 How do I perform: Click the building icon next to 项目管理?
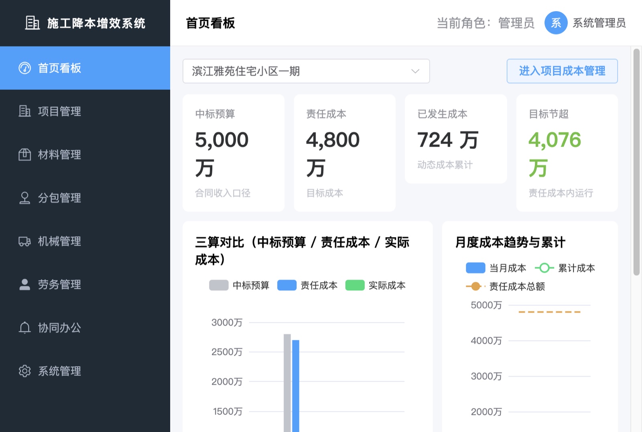(25, 111)
